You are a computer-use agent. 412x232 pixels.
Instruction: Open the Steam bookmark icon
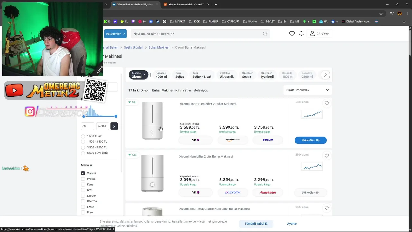pos(157,22)
